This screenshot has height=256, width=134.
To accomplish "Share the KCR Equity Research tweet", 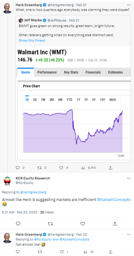I will 115,223.
